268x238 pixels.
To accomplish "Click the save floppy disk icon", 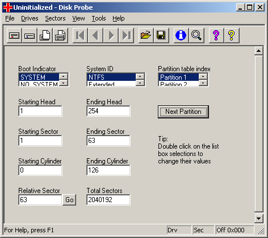I will pos(161,35).
